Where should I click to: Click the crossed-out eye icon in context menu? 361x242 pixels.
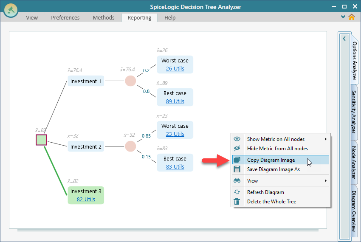[237, 149]
